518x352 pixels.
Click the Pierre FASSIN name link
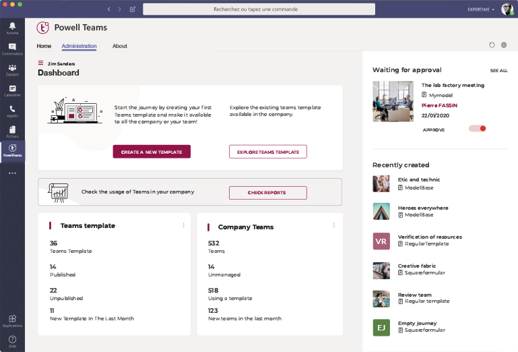pos(439,105)
